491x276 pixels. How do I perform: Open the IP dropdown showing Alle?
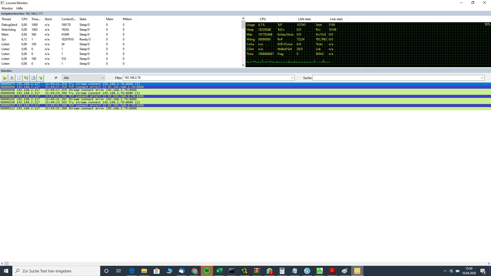pyautogui.click(x=83, y=78)
